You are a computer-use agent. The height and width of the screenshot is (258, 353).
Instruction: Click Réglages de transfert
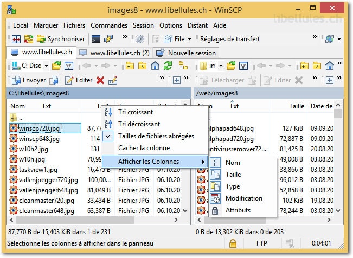(x=229, y=39)
